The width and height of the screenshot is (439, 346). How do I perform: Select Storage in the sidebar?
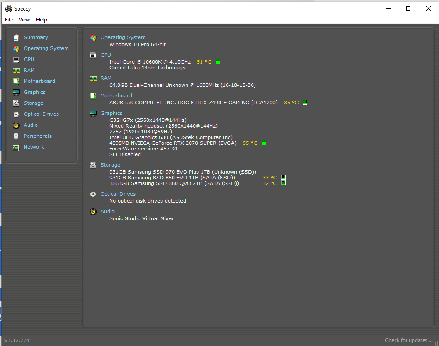pyautogui.click(x=33, y=103)
